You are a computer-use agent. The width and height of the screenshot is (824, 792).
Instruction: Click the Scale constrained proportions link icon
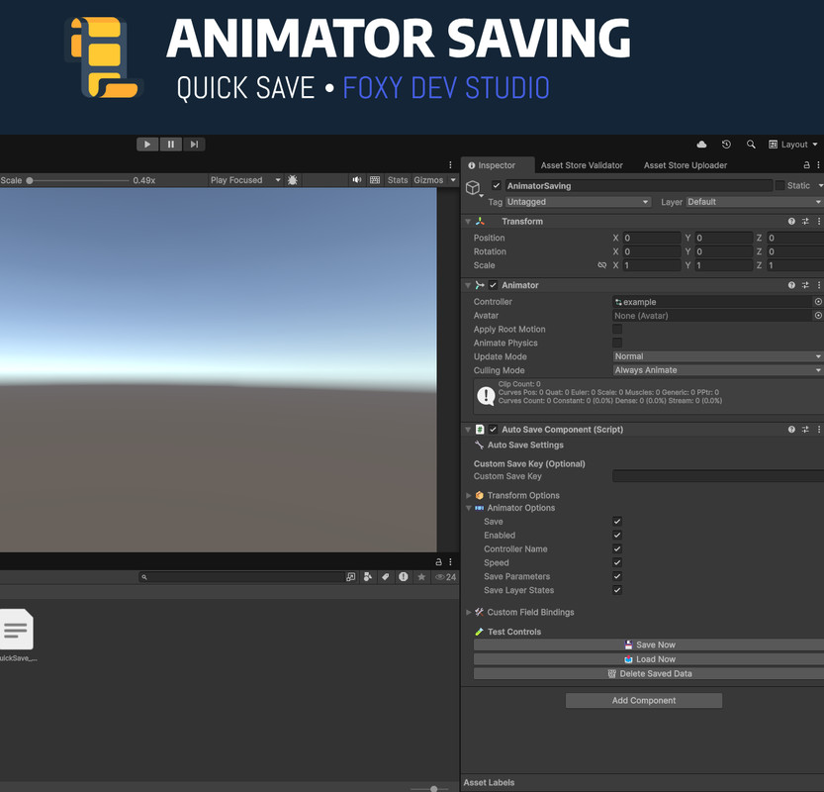[601, 265]
